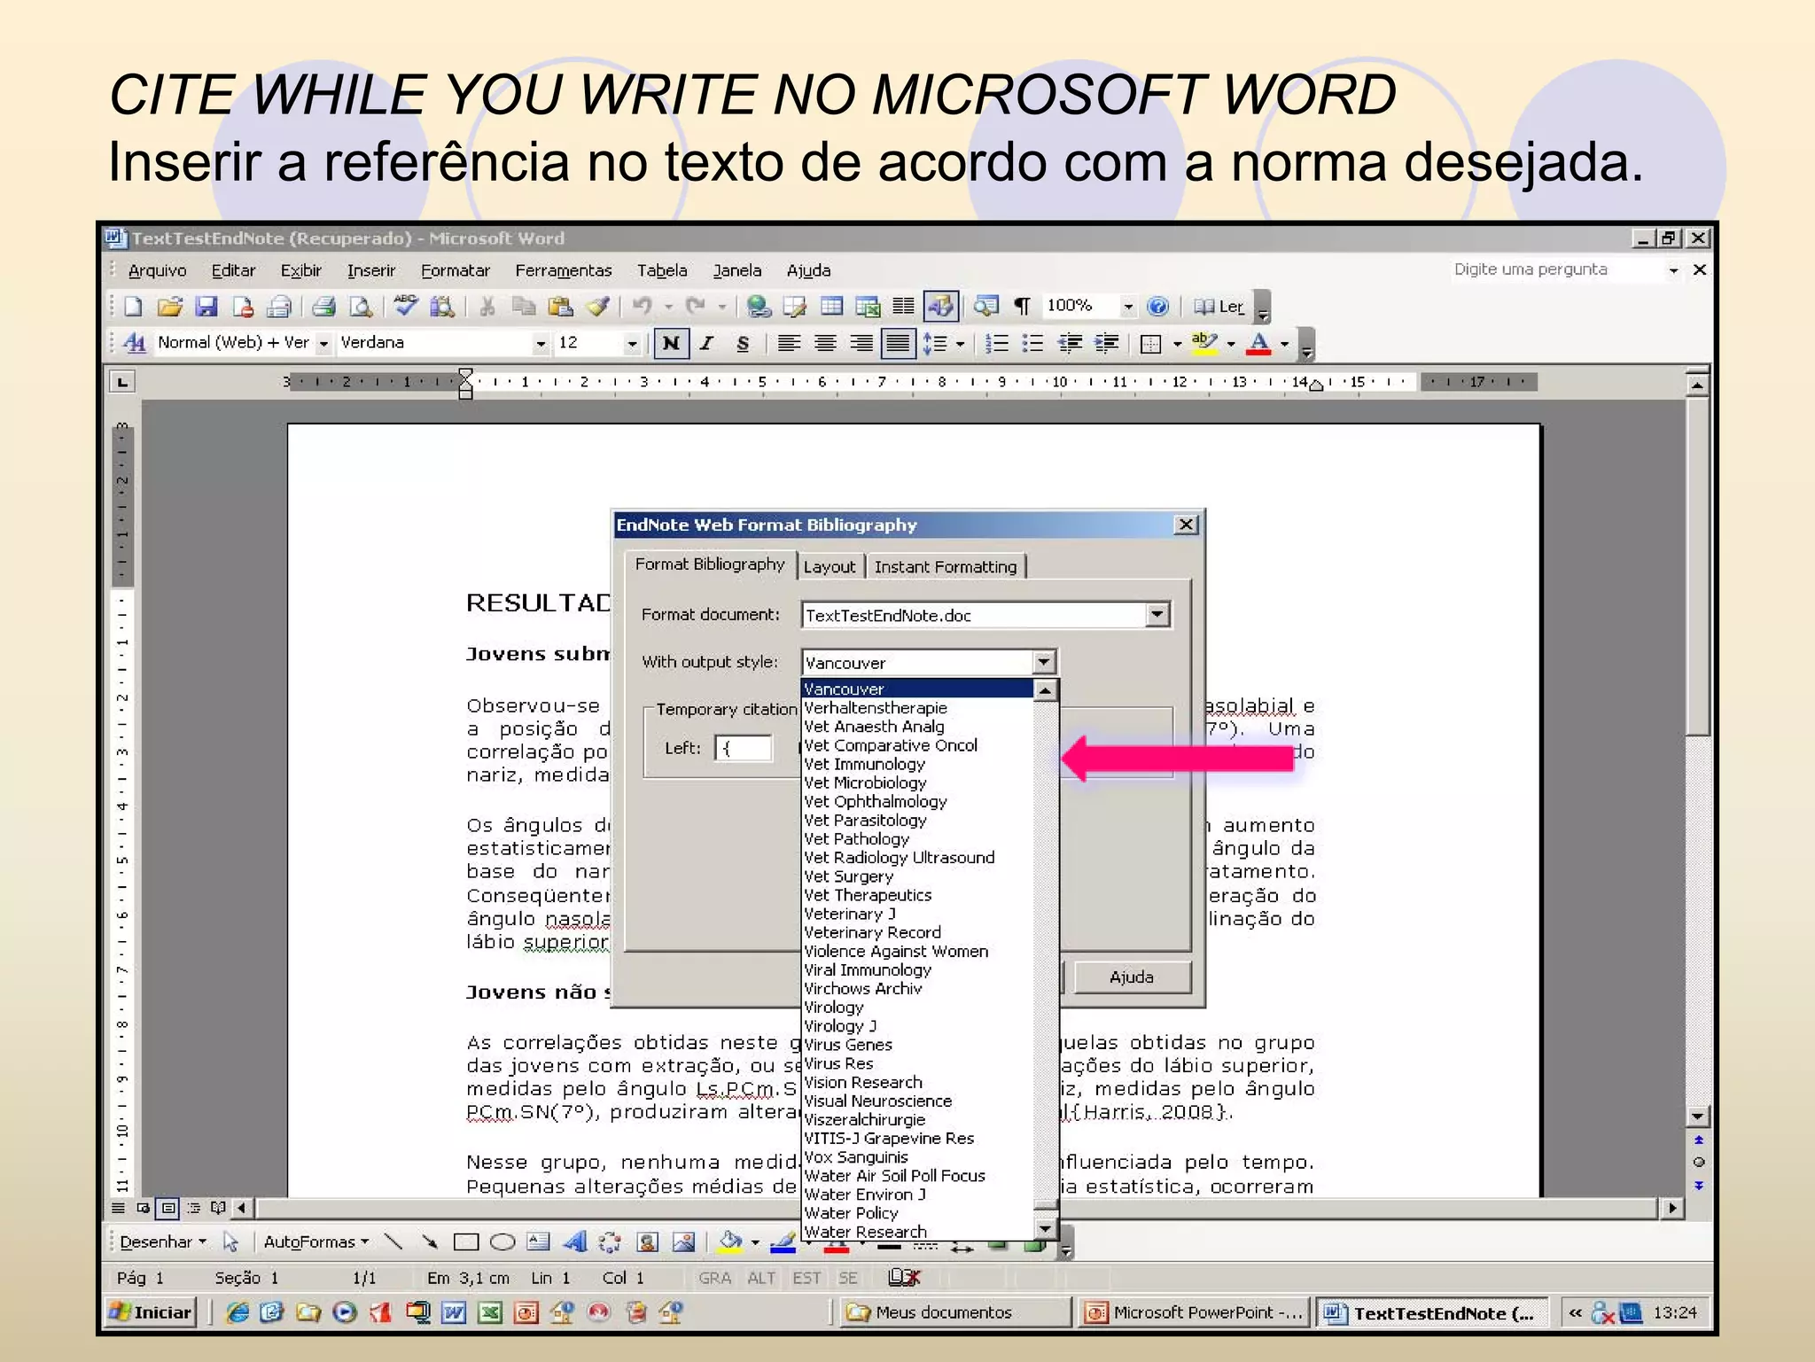Toggle Show/Hide paragraph marks button
The height and width of the screenshot is (1362, 1815).
(1022, 307)
